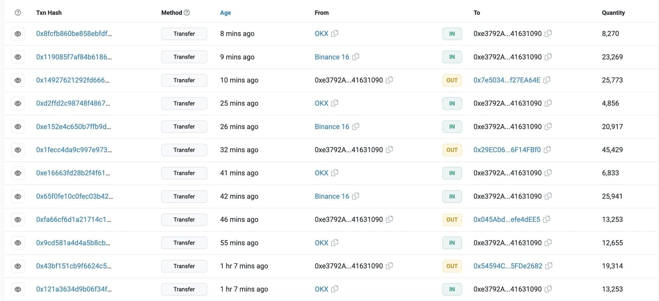Click the OUT badge for 25,773 transfer
The image size is (659, 301).
coord(452,80)
